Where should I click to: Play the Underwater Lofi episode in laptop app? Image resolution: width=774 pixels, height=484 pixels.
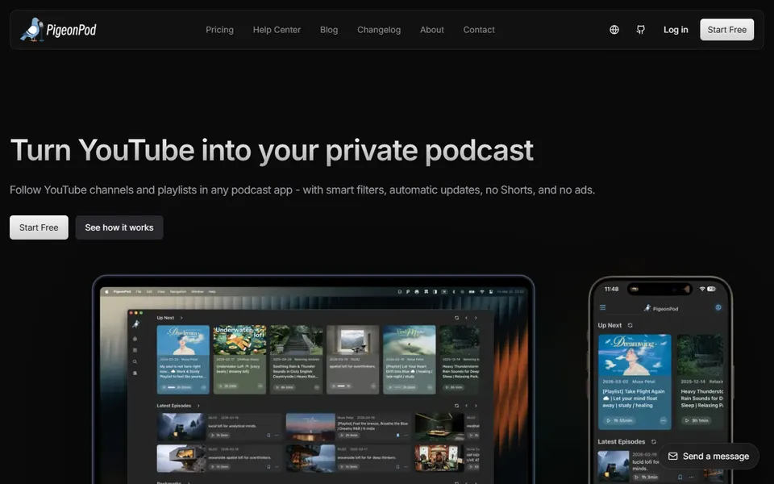[227, 386]
